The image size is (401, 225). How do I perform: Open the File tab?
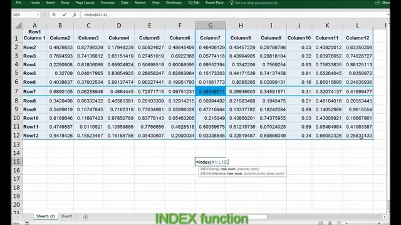[x=19, y=2]
